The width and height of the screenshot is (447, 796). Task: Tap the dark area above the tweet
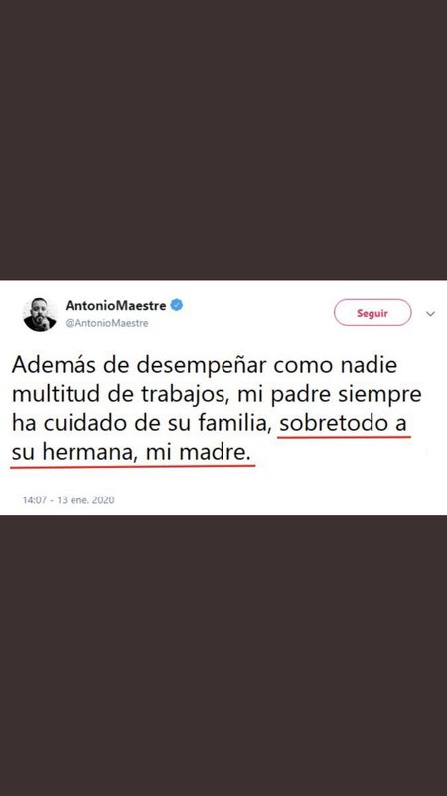(223, 139)
